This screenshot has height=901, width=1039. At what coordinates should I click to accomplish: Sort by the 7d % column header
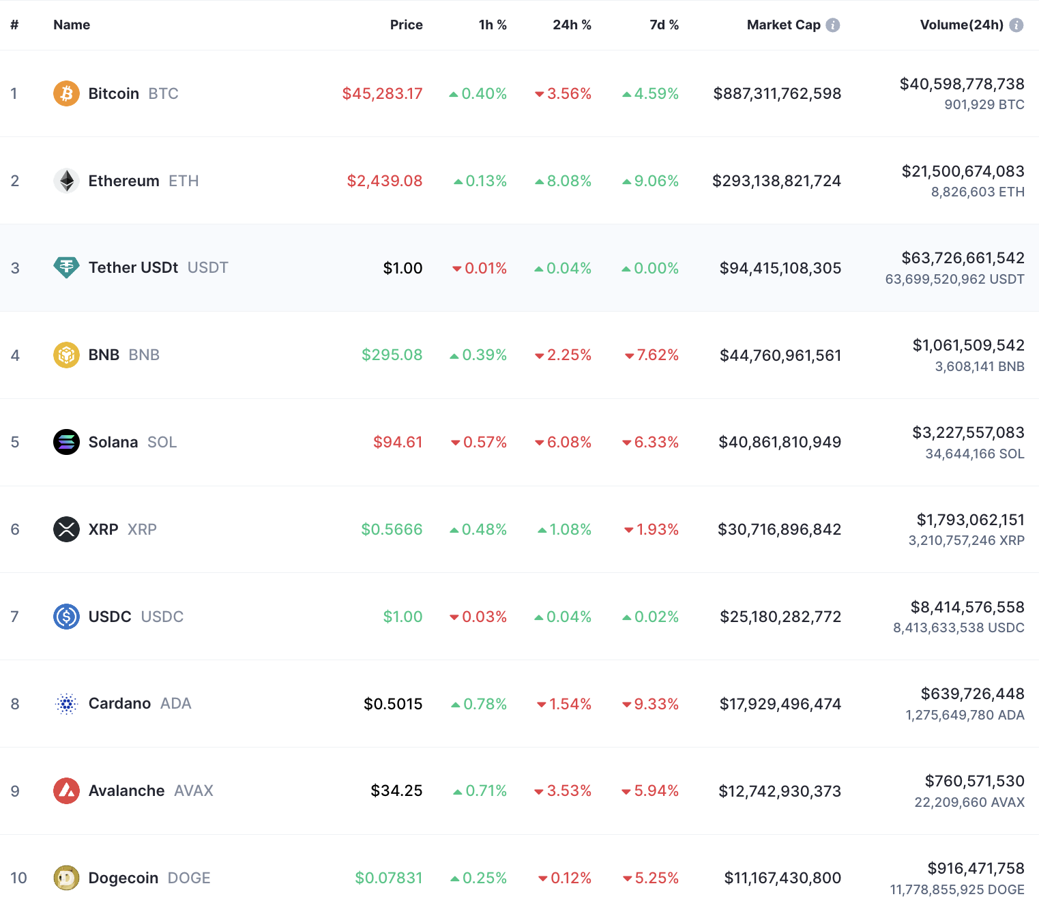(x=664, y=25)
